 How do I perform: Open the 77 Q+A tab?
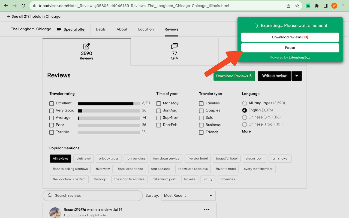[x=174, y=52]
